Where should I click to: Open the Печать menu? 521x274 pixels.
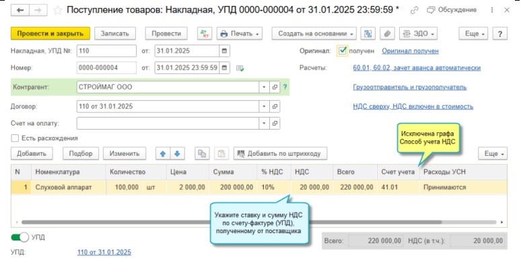(240, 34)
